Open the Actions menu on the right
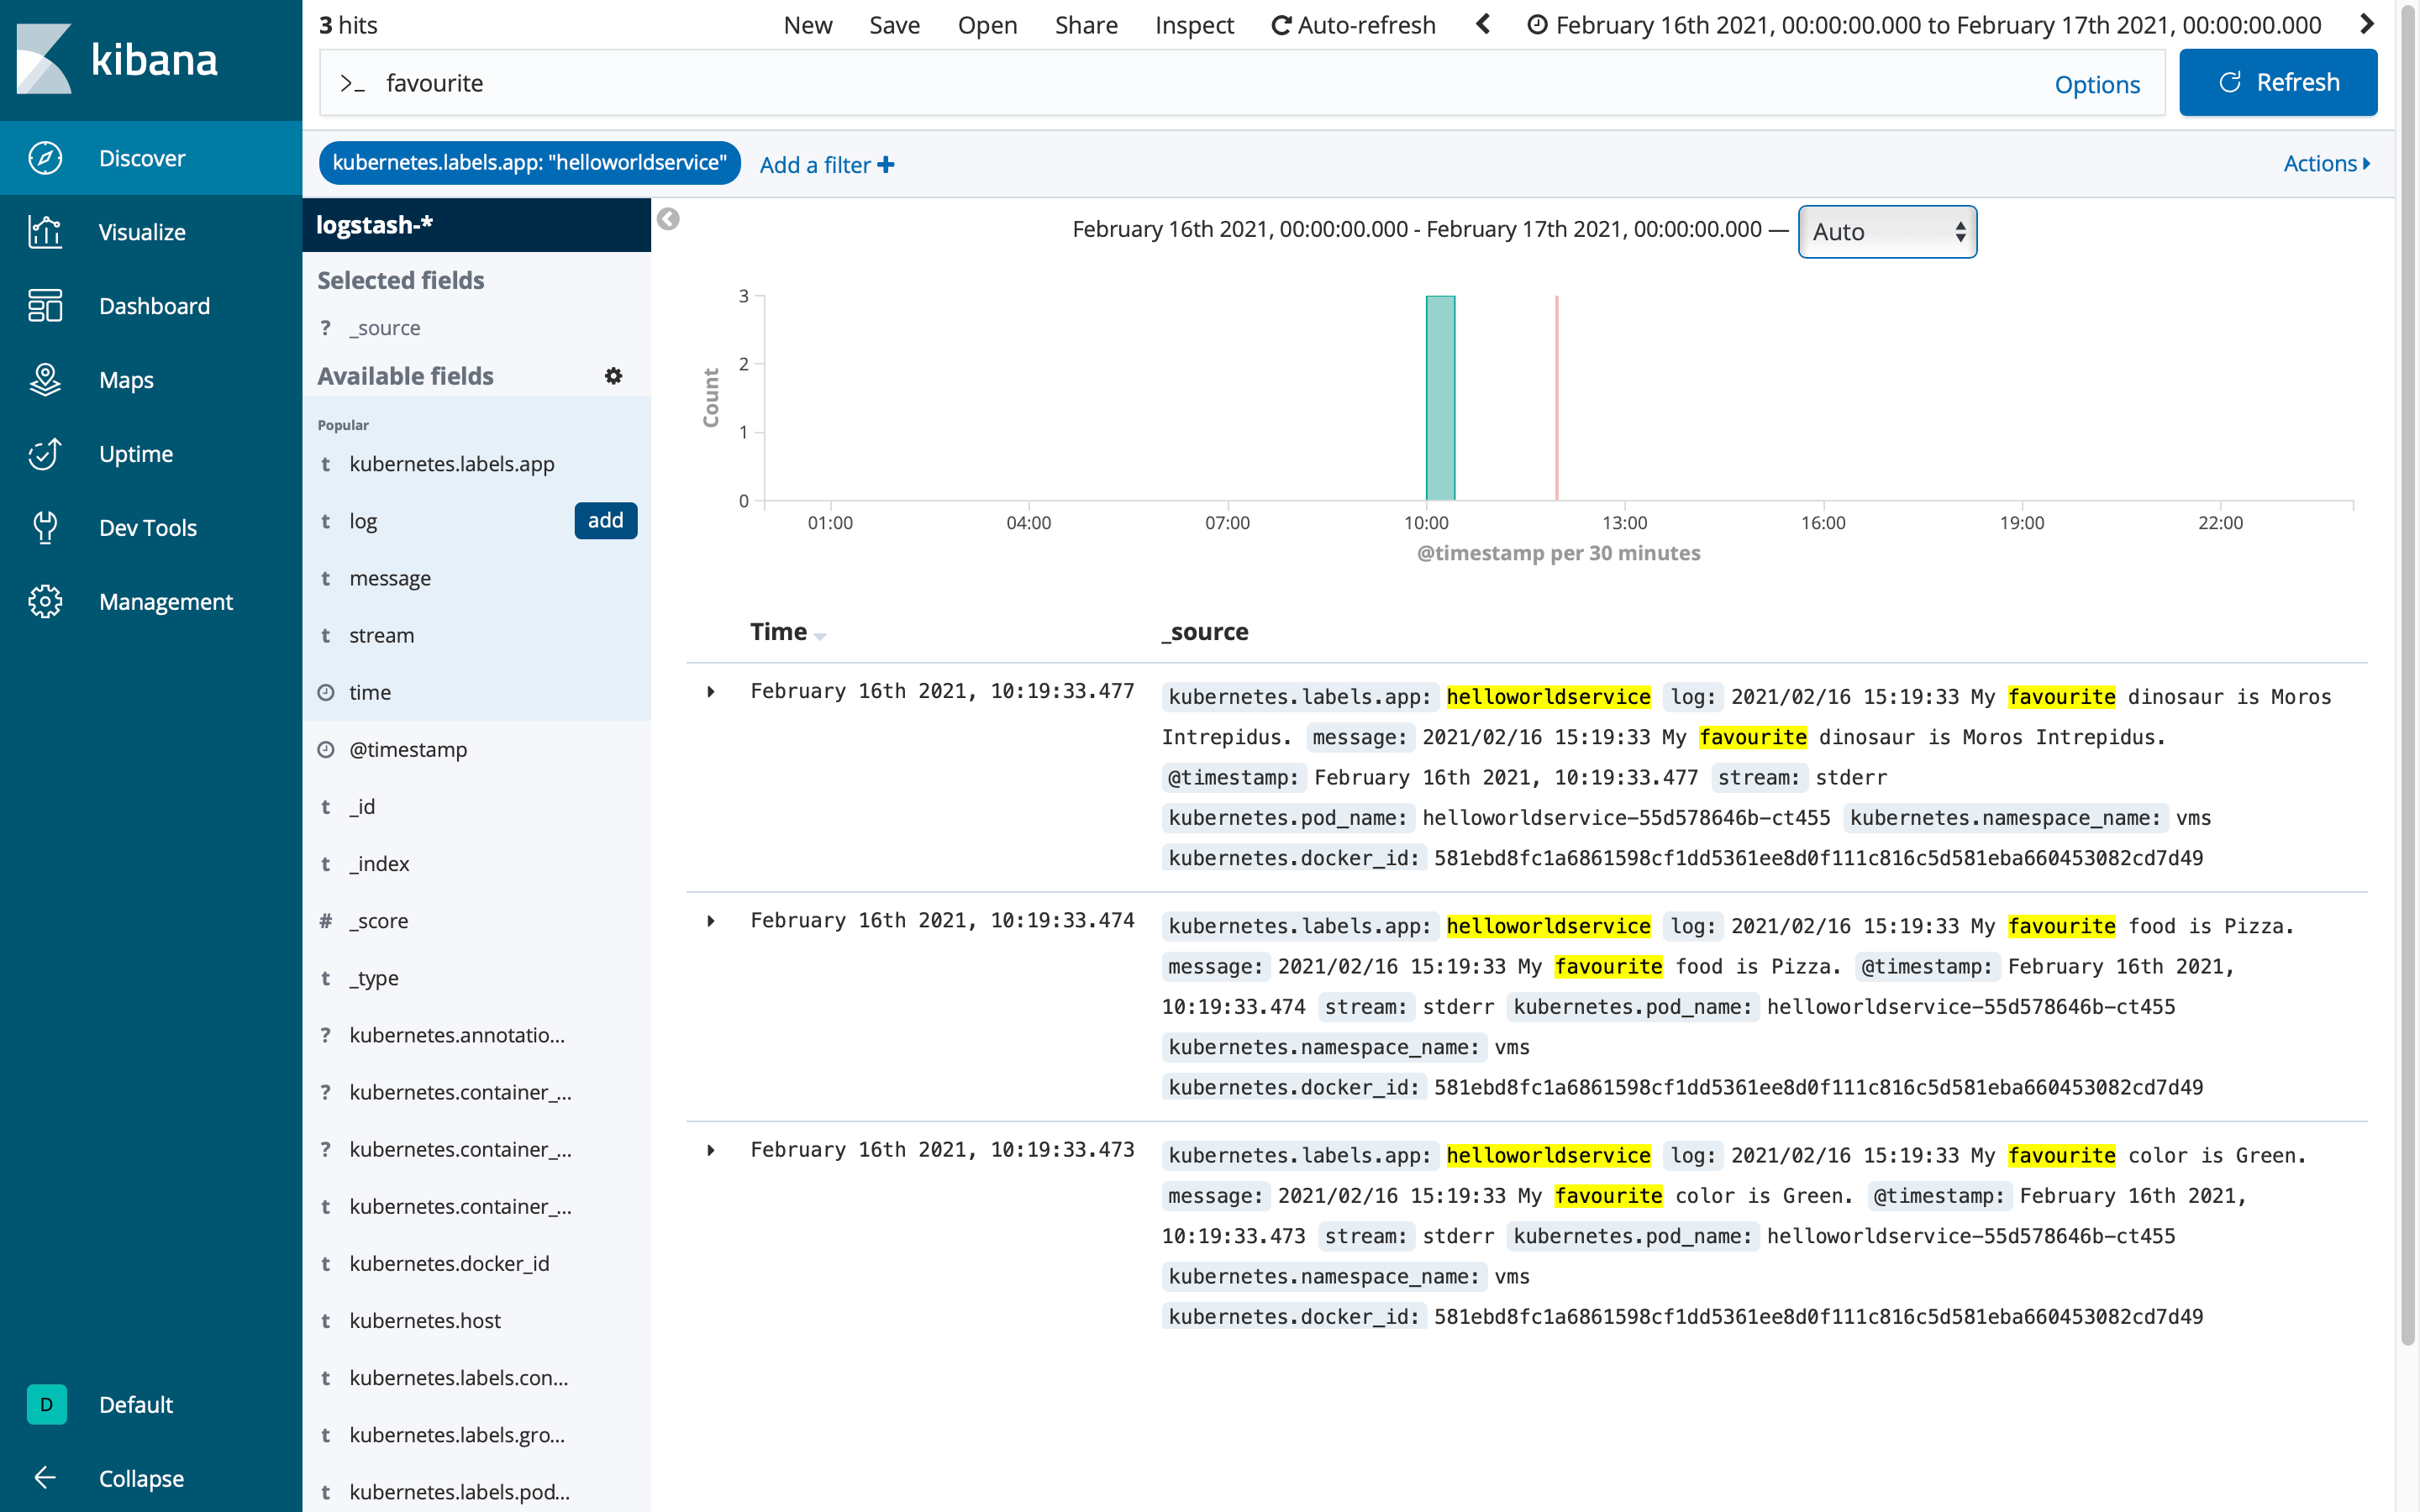2420x1512 pixels. coord(2325,163)
